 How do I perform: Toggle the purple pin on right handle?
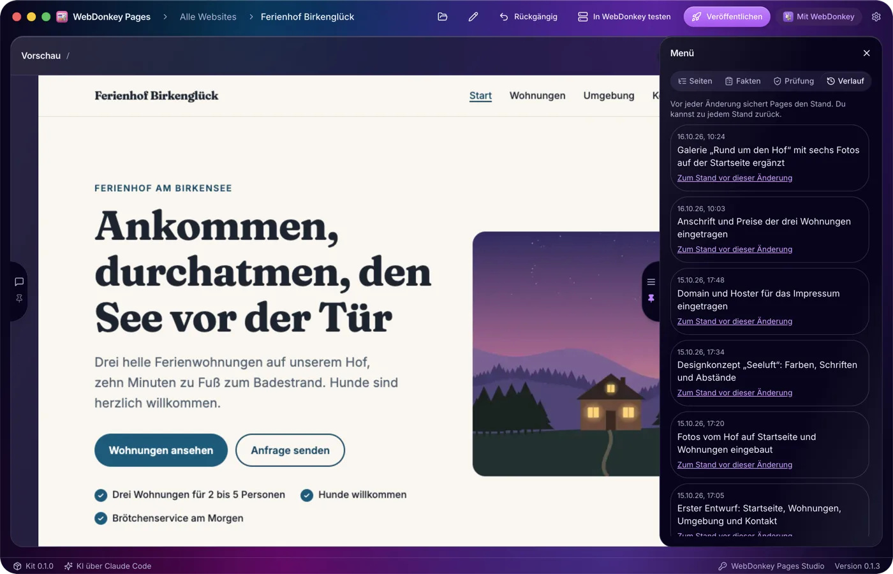pyautogui.click(x=651, y=298)
